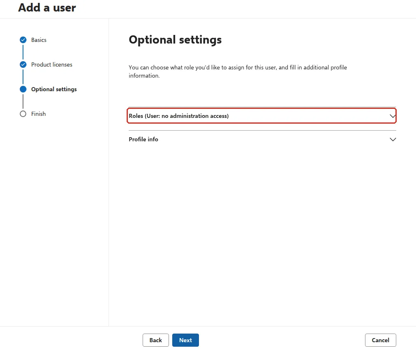Go to the Product licenses step
The height and width of the screenshot is (350, 416).
pos(52,64)
